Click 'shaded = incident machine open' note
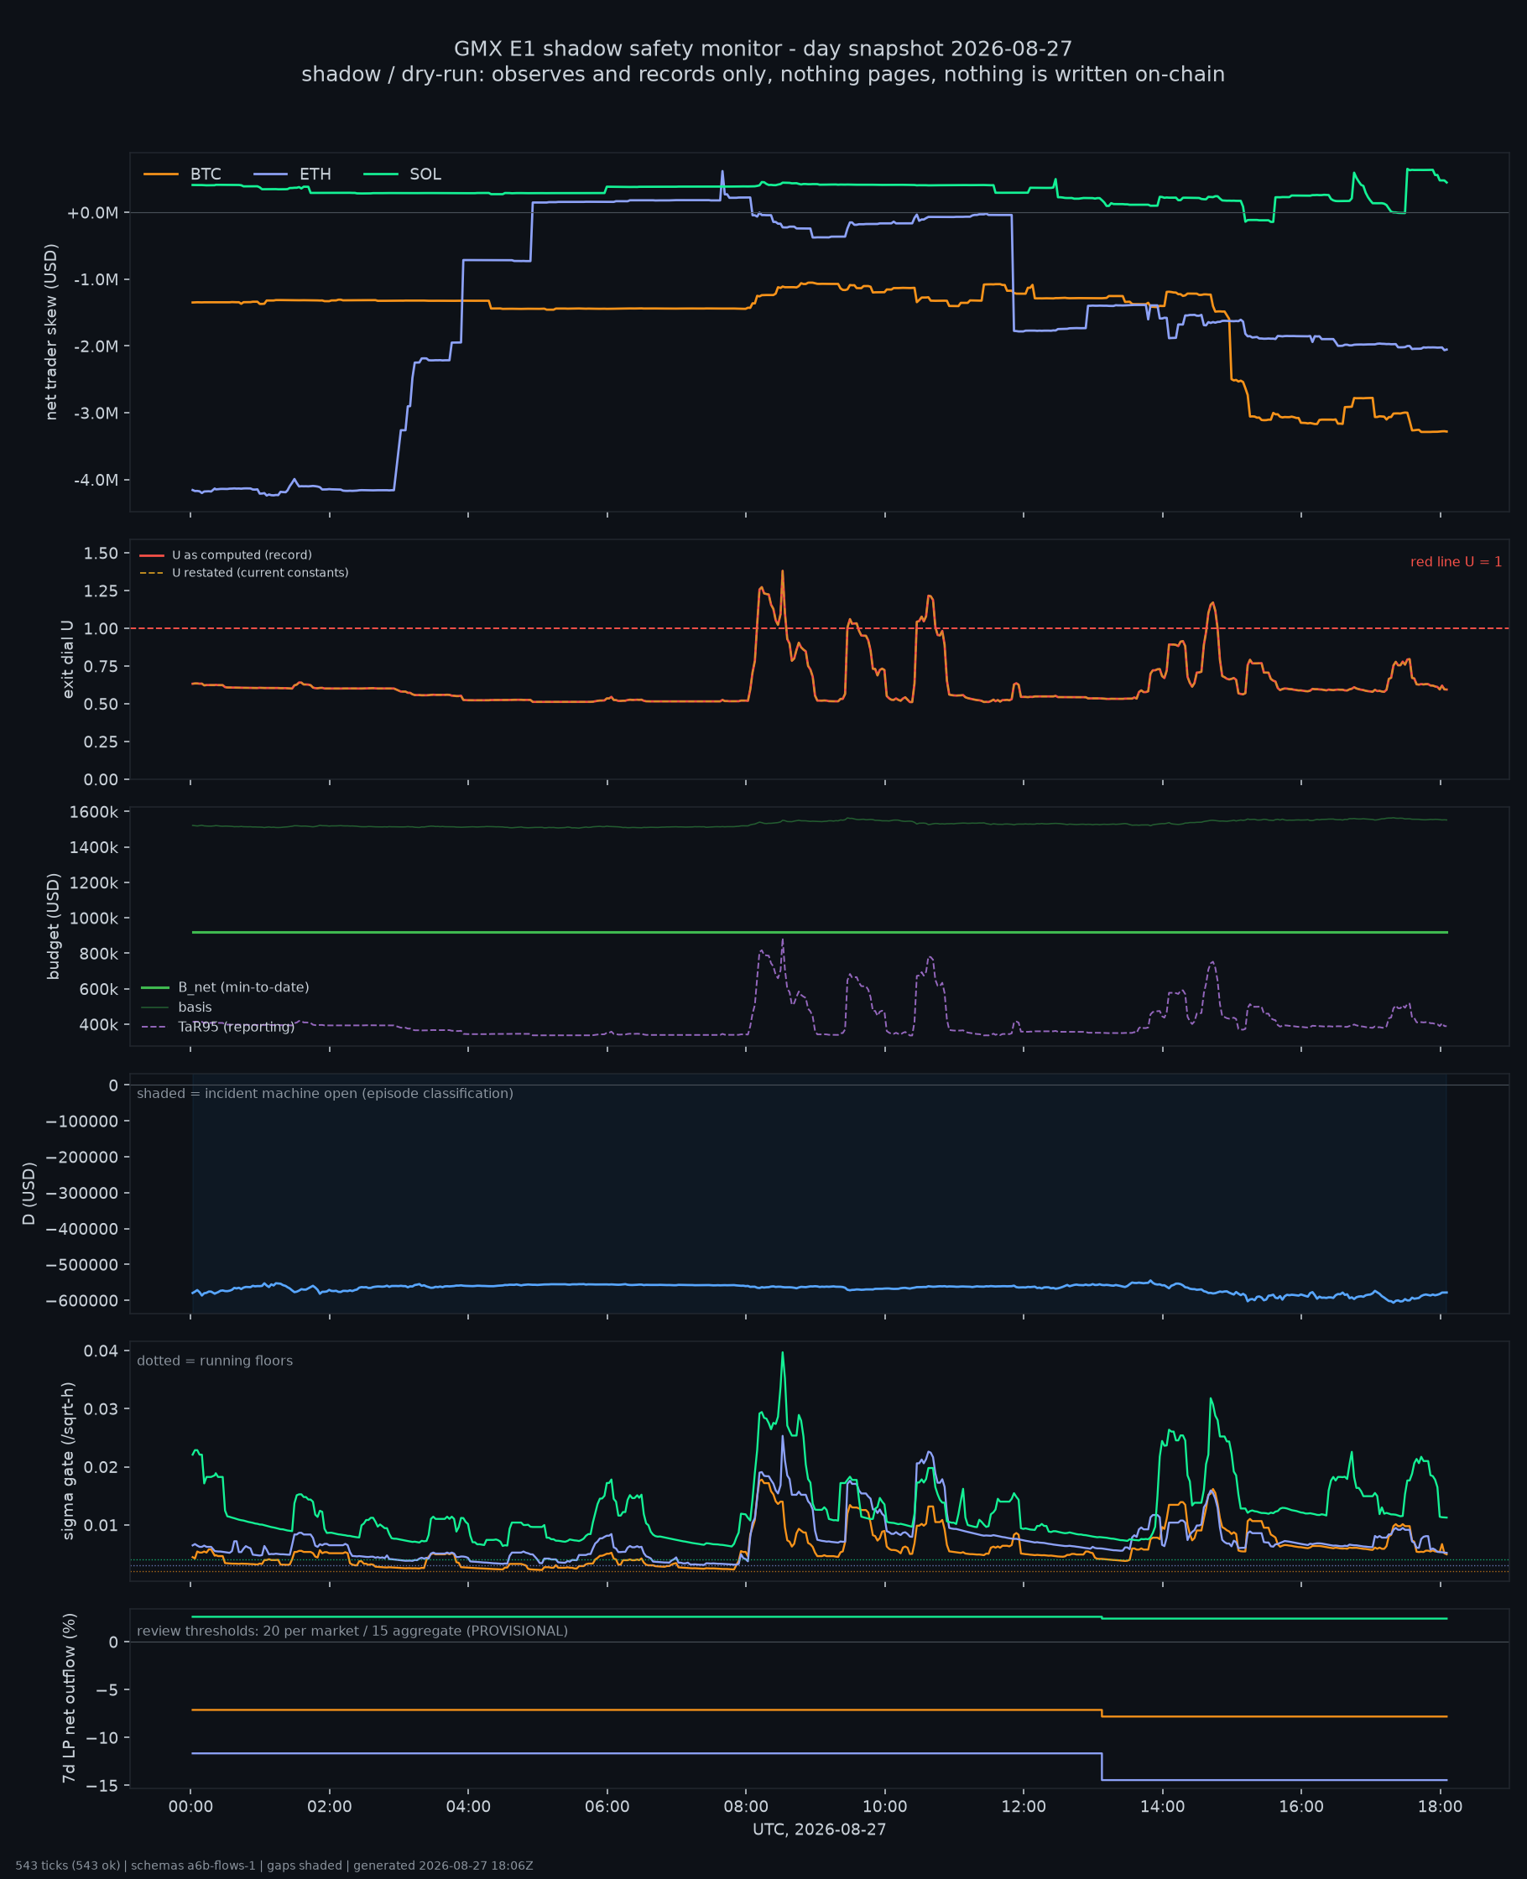1527x1879 pixels. click(325, 1093)
